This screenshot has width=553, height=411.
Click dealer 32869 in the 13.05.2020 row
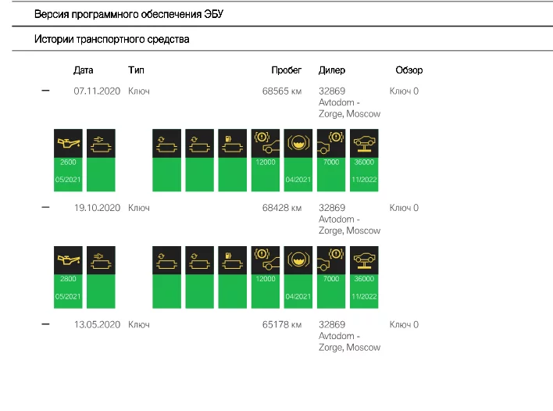pyautogui.click(x=332, y=324)
